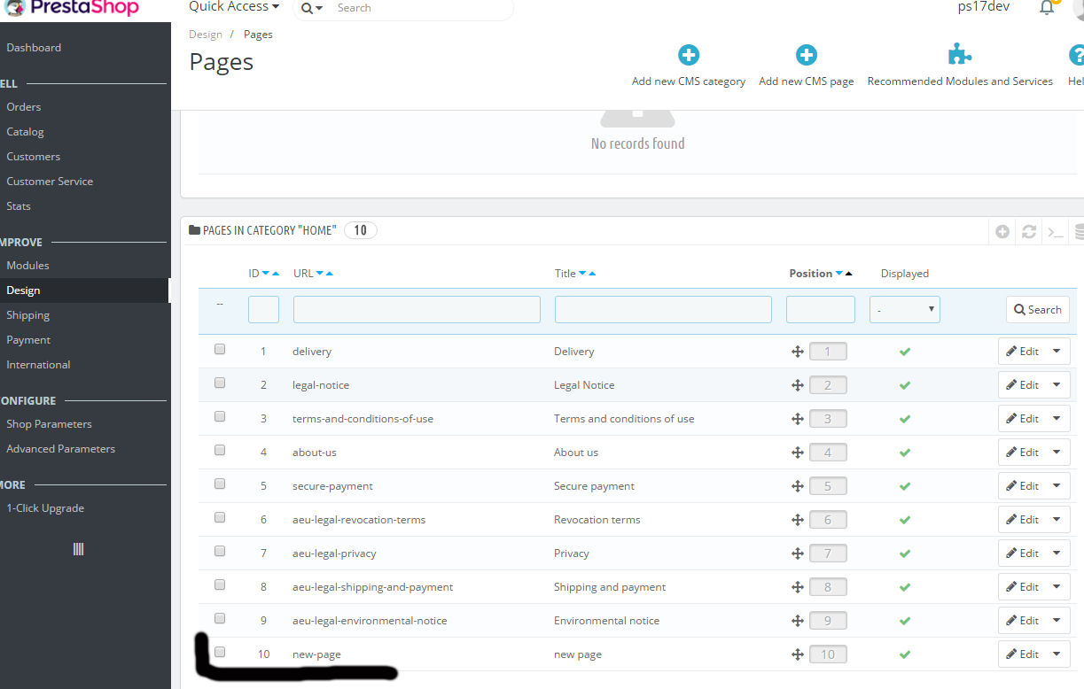Open Advanced Parameters in the sidebar
This screenshot has width=1084, height=689.
click(x=60, y=449)
